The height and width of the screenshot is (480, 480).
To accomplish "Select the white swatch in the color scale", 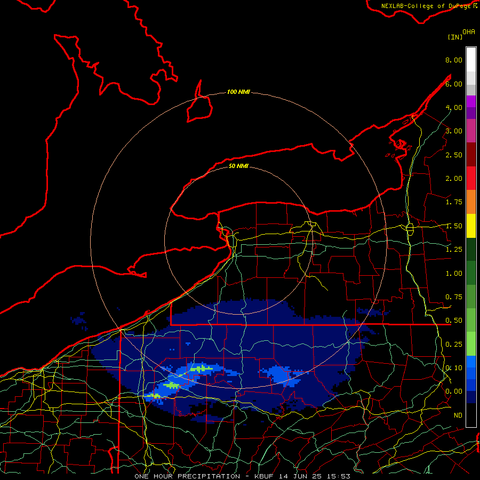I will click(x=471, y=60).
